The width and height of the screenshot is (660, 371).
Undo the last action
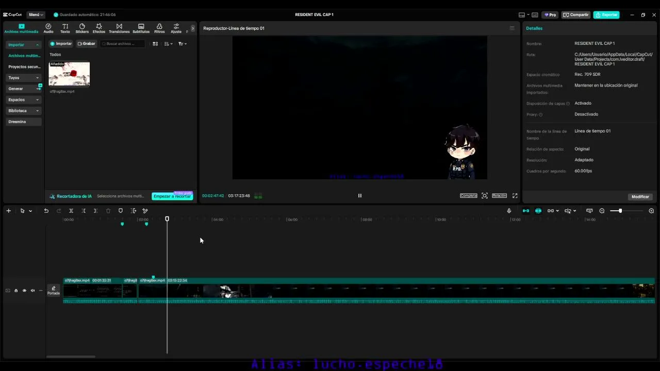click(x=46, y=211)
